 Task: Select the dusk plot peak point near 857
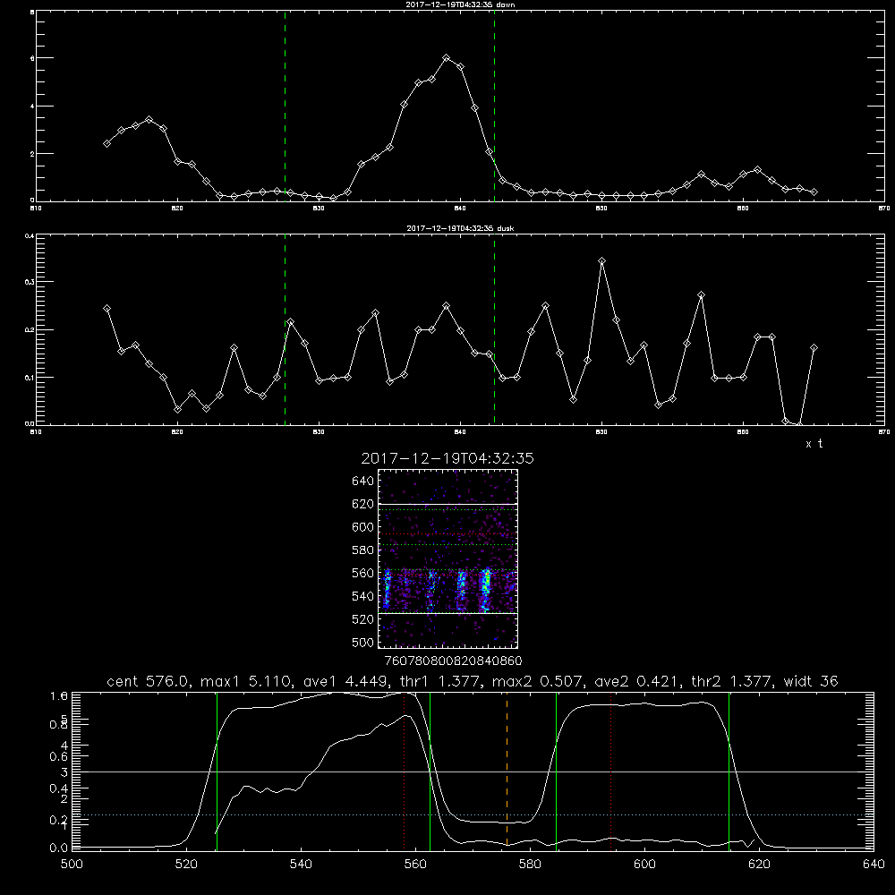(701, 295)
